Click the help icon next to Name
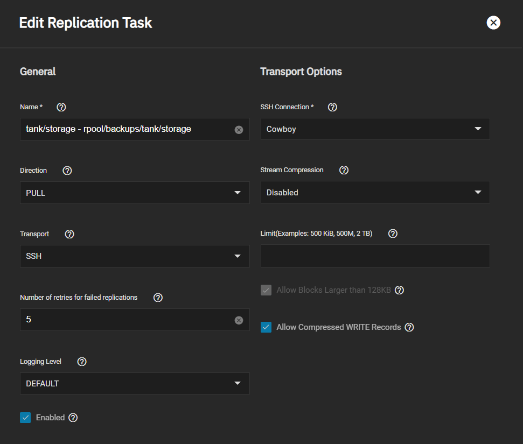Image resolution: width=523 pixels, height=444 pixels. [x=61, y=107]
